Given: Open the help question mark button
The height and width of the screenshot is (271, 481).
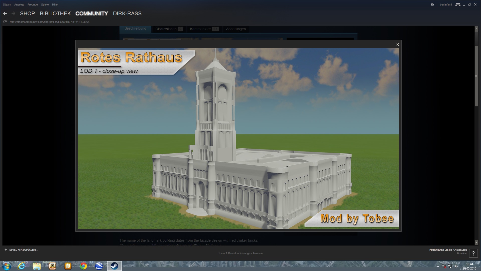Looking at the screenshot, I should 473,253.
